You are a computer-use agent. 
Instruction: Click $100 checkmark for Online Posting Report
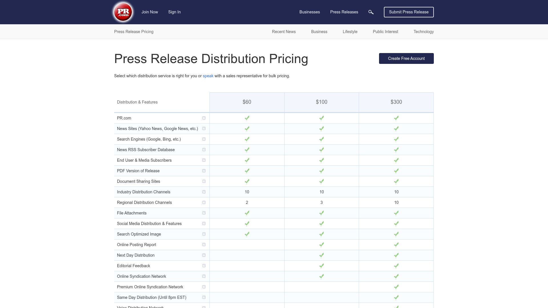coord(321,245)
